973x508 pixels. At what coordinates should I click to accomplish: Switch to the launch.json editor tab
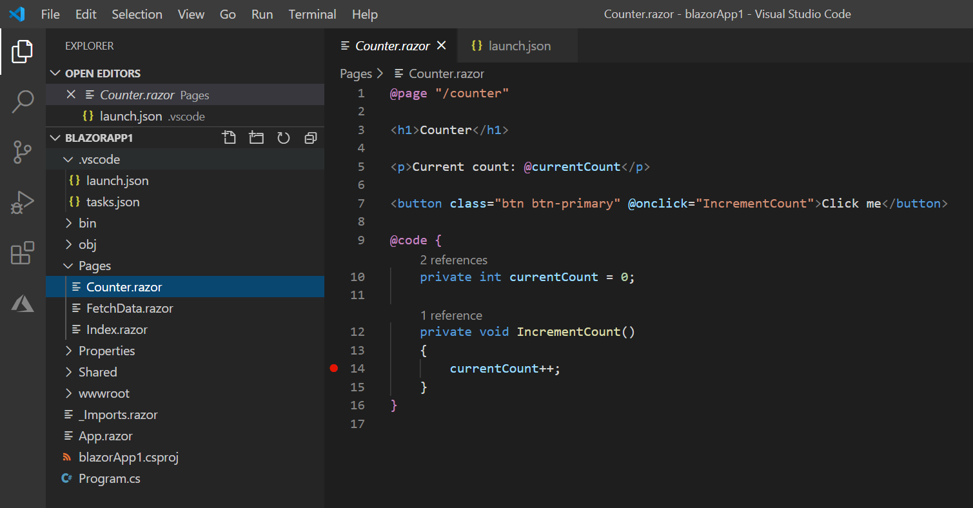(x=511, y=46)
